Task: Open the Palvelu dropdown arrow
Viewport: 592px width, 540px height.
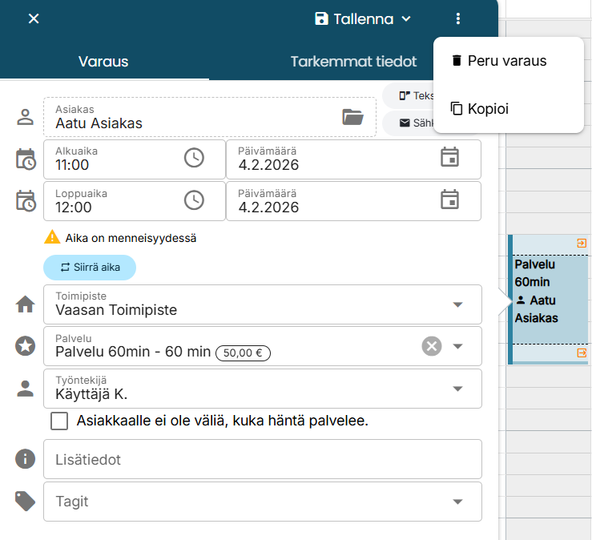Action: 457,346
